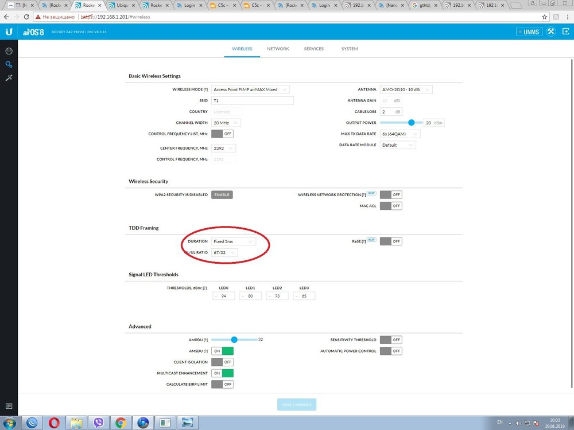
Task: Click the Enable WPA2 security button
Action: point(222,195)
